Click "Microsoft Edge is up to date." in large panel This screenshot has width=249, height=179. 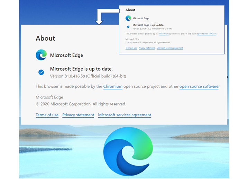pyautogui.click(x=81, y=69)
